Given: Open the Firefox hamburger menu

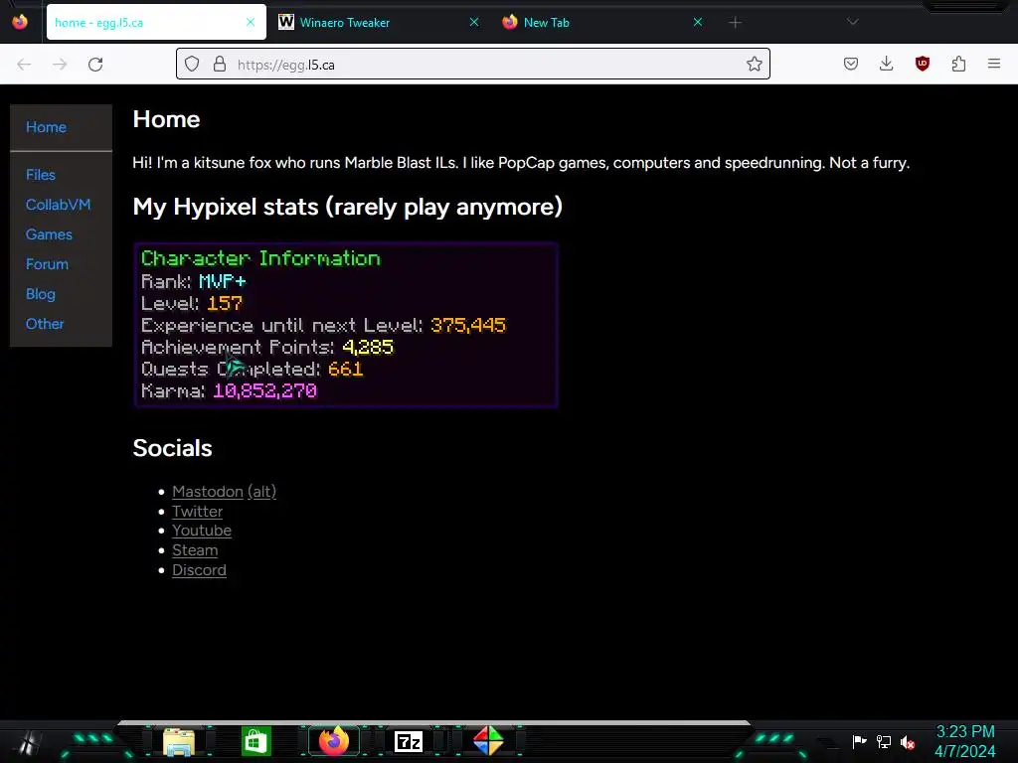Looking at the screenshot, I should (x=994, y=64).
